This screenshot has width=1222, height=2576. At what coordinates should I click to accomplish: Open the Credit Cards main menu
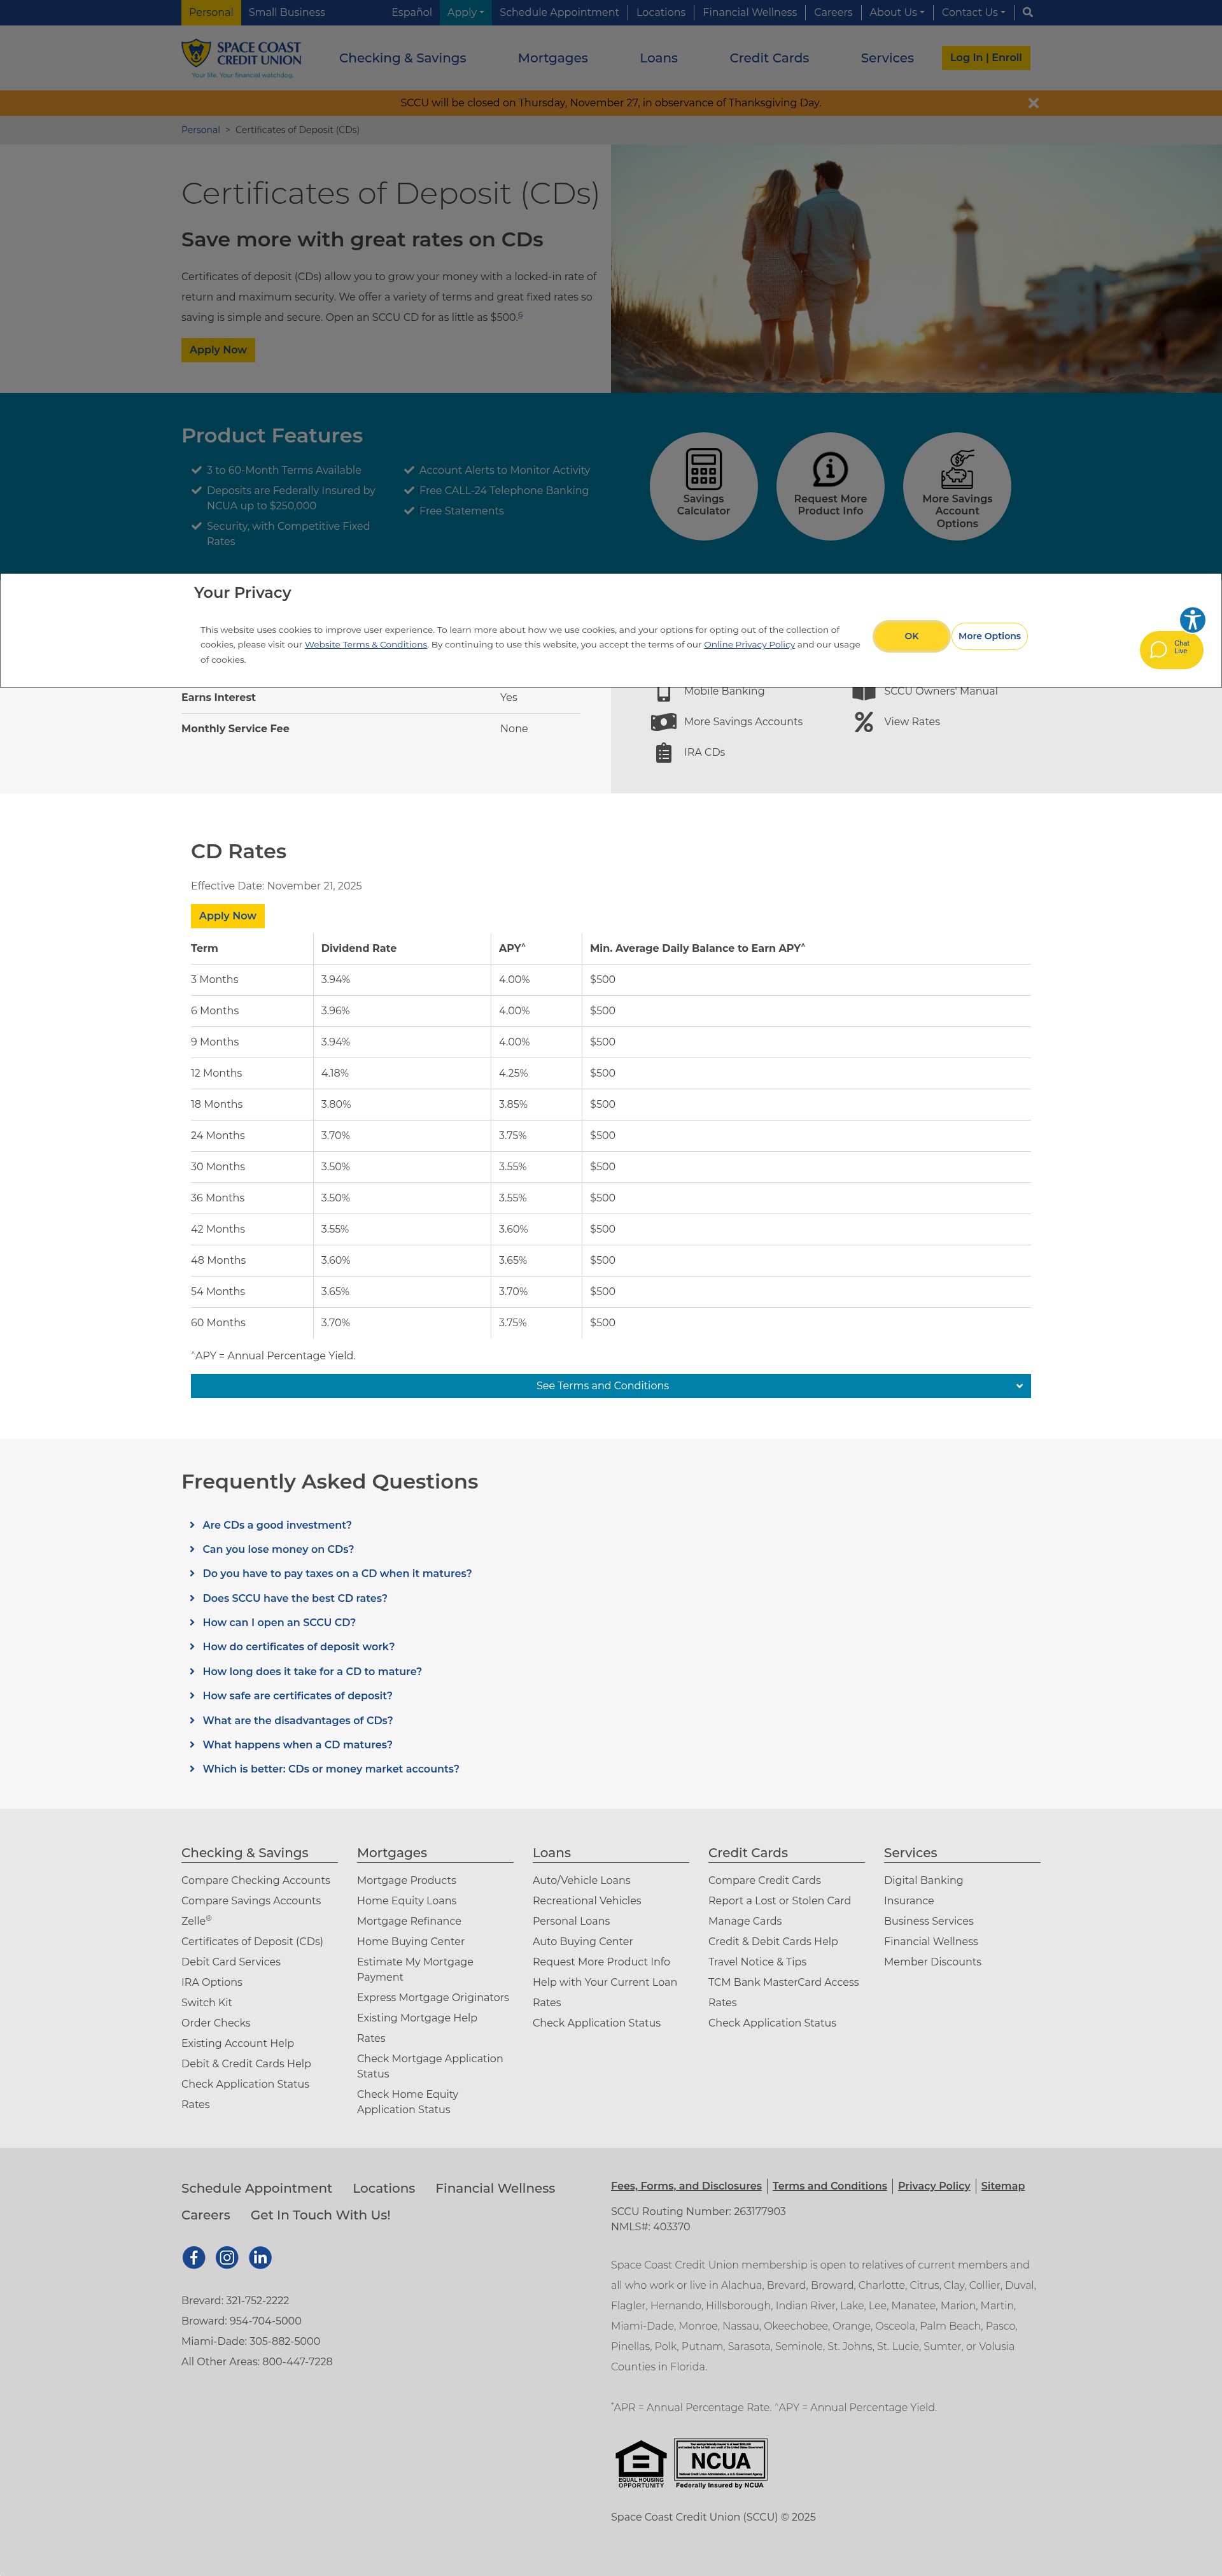pyautogui.click(x=769, y=58)
